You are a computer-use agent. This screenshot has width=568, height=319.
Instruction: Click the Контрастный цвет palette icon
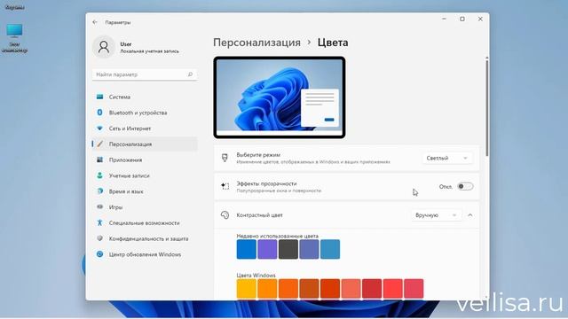pos(225,214)
